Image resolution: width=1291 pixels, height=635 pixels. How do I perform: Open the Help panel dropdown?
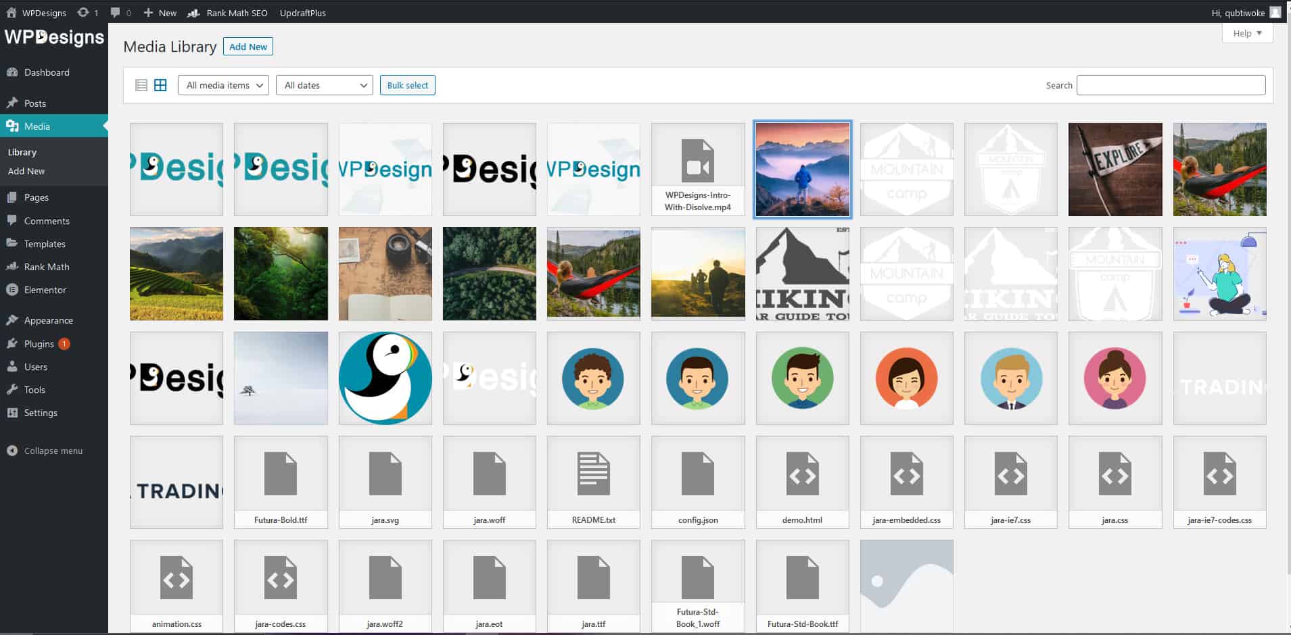[1247, 33]
